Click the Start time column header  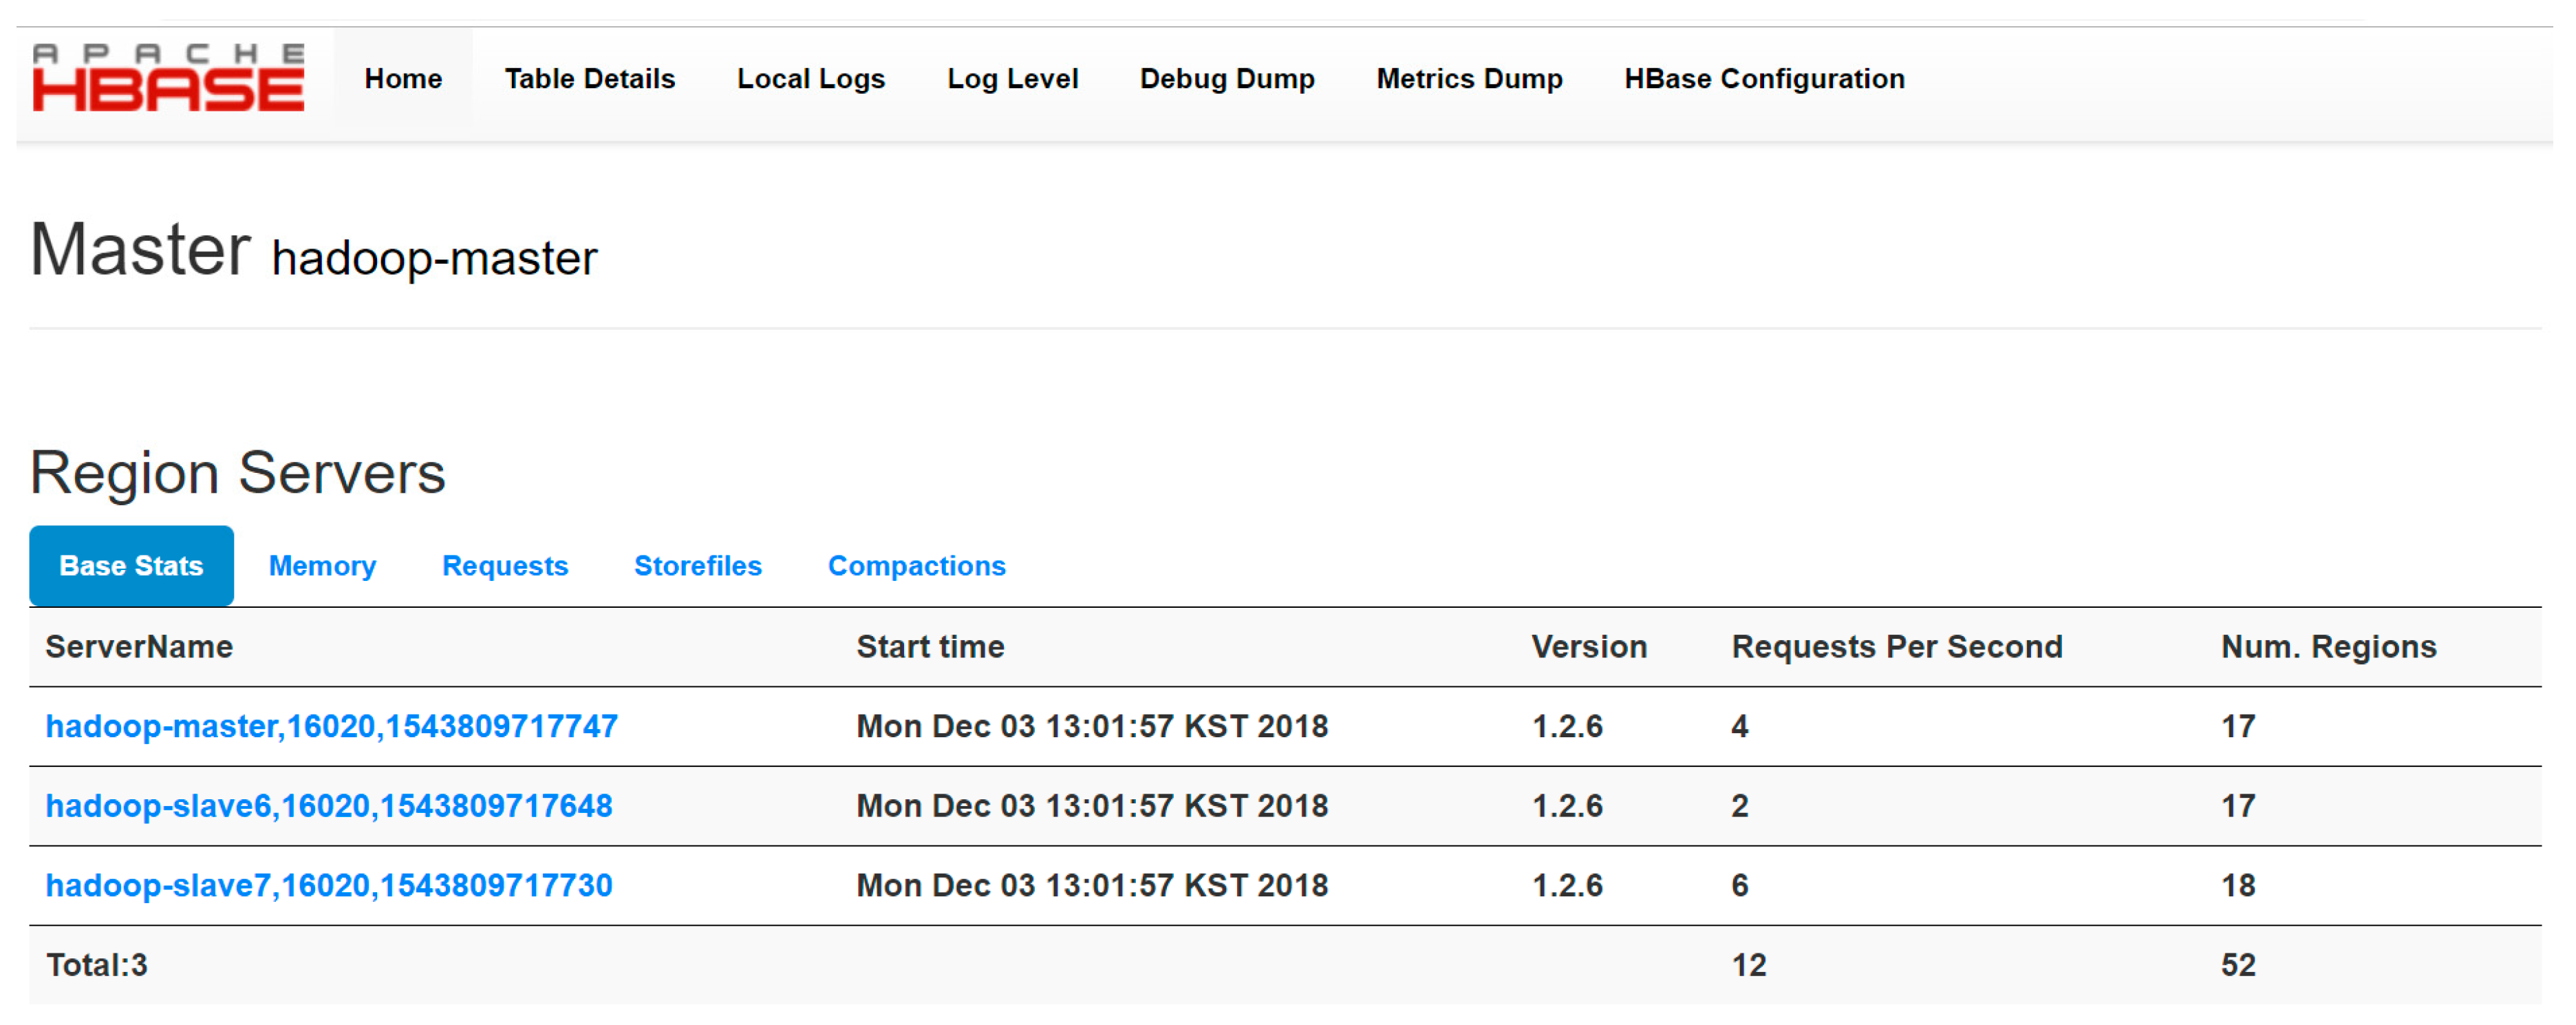(x=929, y=646)
